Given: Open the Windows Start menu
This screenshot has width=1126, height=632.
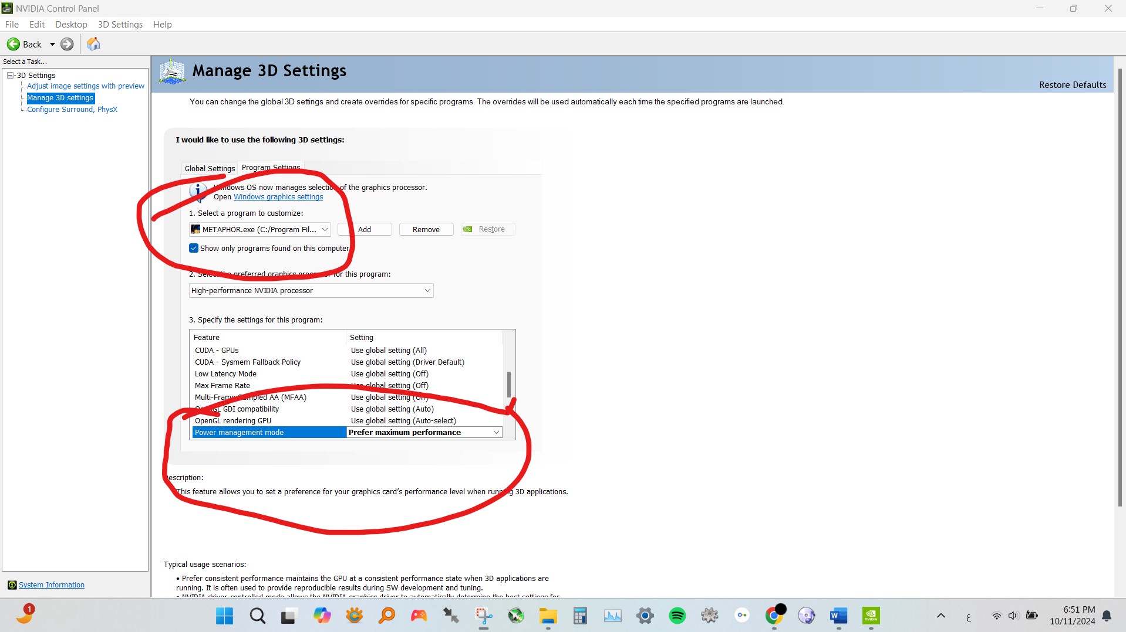Looking at the screenshot, I should 224,616.
